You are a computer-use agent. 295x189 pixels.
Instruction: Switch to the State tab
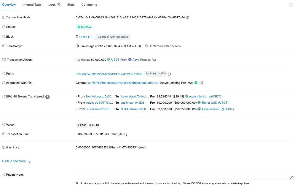71,4
